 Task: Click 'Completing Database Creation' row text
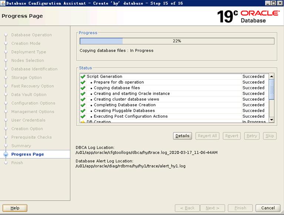[125, 105]
